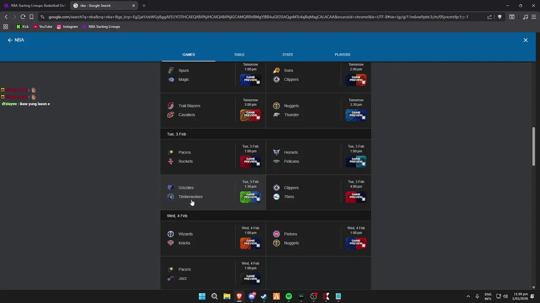Viewport: 540px width, 303px height.
Task: Switch to the PLAYERS tab
Action: [343, 55]
